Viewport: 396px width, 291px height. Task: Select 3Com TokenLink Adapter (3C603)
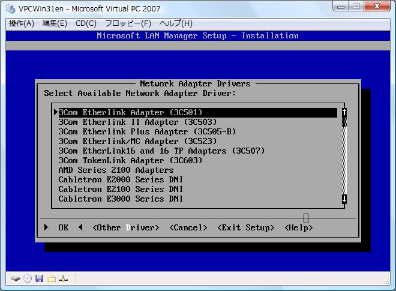pos(198,160)
